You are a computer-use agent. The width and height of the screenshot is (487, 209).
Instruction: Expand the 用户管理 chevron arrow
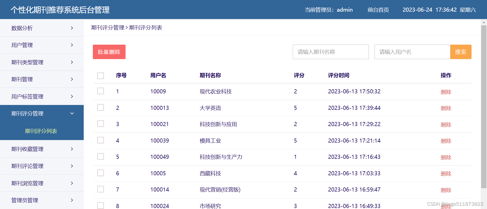(x=72, y=45)
